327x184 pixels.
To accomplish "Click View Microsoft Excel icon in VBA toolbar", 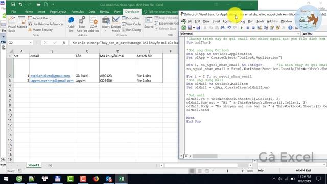I will 183,27.
